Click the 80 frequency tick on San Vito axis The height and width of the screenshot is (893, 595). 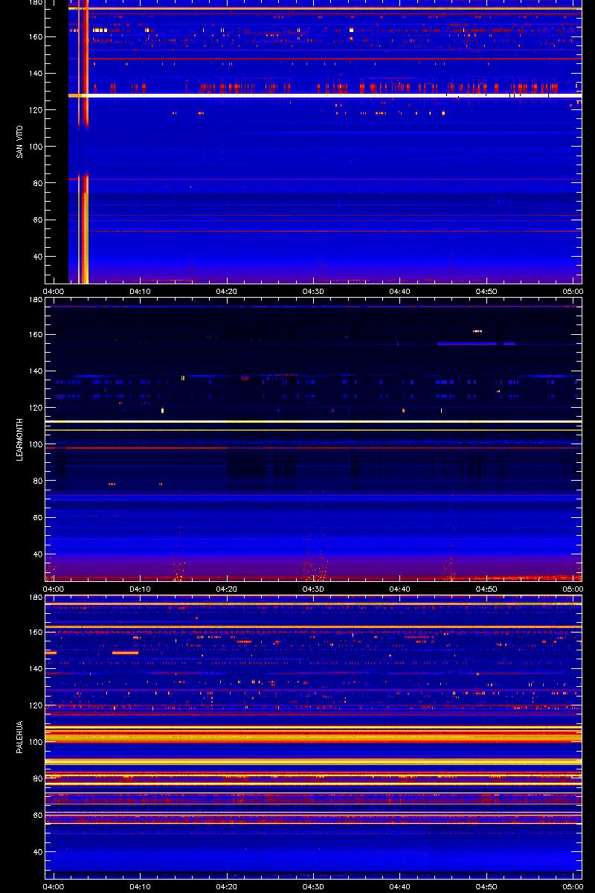[36, 183]
